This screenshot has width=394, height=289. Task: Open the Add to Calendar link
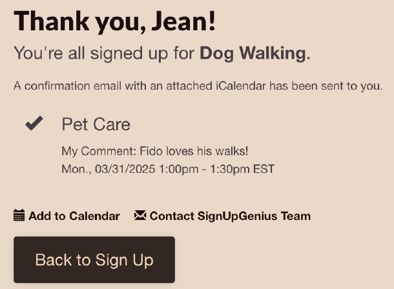[x=67, y=215]
